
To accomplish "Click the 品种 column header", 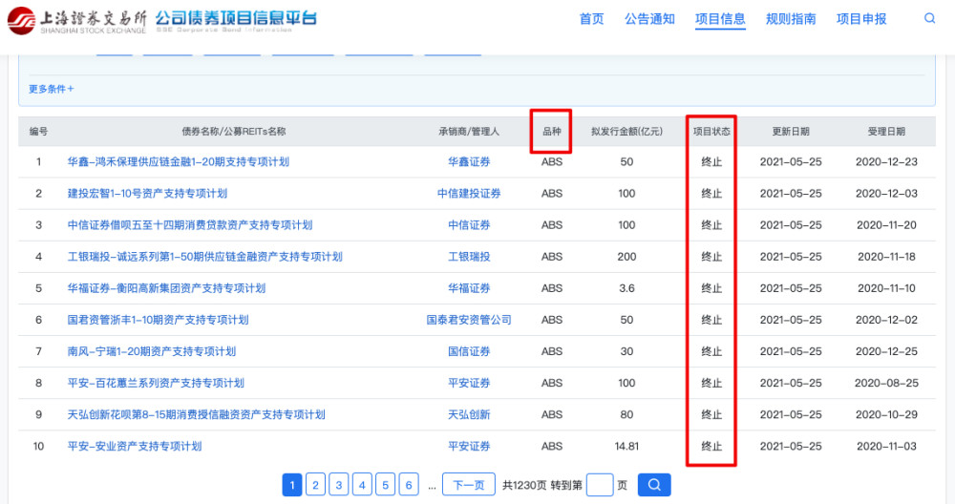I will [552, 132].
